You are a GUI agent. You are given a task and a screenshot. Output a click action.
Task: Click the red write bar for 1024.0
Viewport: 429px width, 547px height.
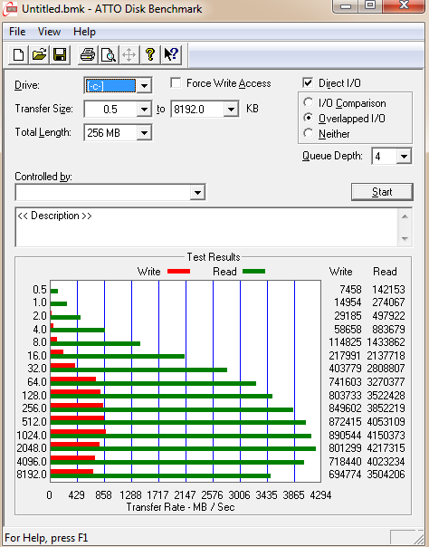click(x=78, y=431)
